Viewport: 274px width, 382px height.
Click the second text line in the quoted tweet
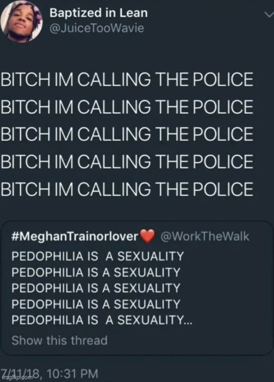click(x=96, y=272)
